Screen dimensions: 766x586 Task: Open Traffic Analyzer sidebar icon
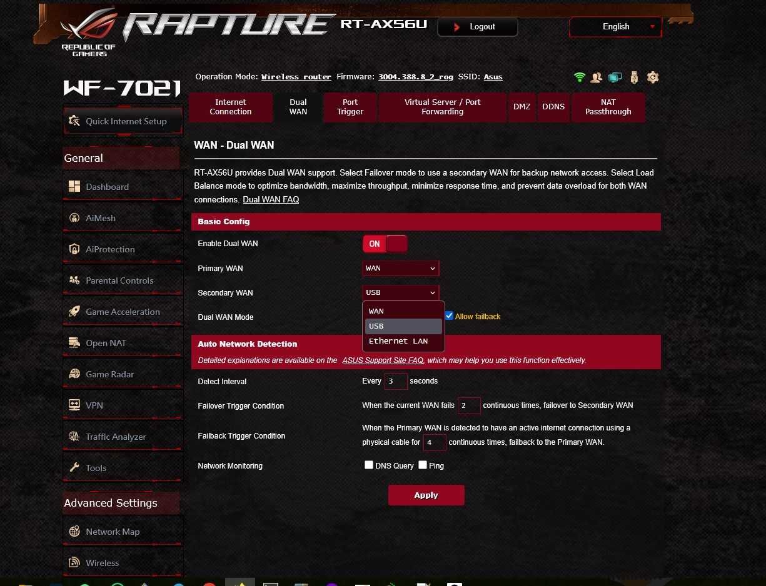pyautogui.click(x=74, y=437)
